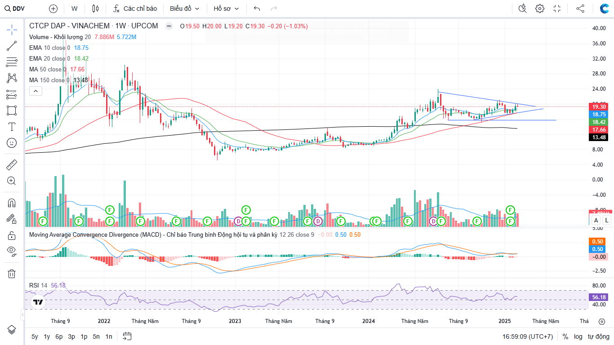The height and width of the screenshot is (345, 614).
Task: Click the purple 56.18 RSI axis label
Action: click(x=599, y=297)
